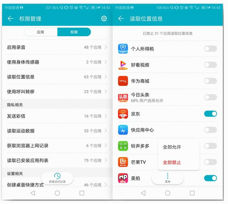The width and height of the screenshot is (228, 204).
Task: Tap the 个人所得税 app icon
Action: click(123, 49)
